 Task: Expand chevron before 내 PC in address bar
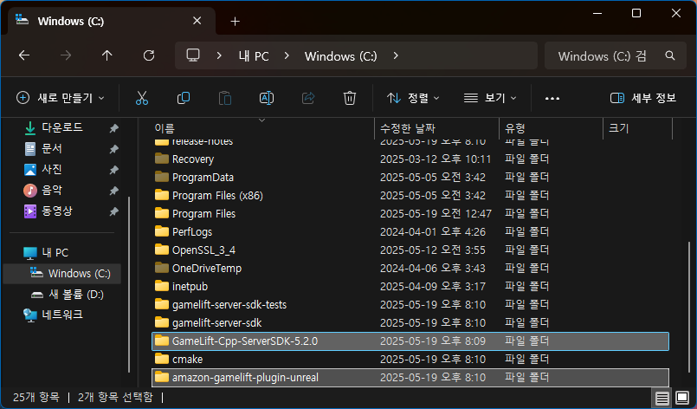pos(219,55)
